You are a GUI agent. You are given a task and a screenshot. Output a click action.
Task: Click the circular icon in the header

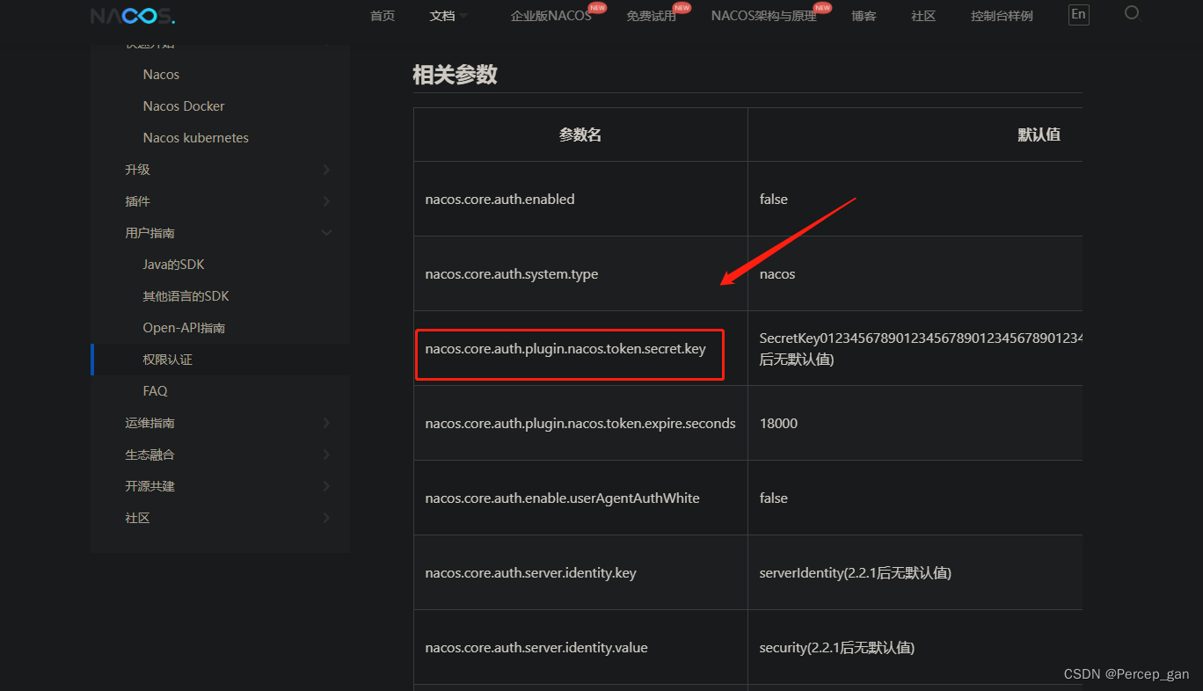click(1132, 12)
